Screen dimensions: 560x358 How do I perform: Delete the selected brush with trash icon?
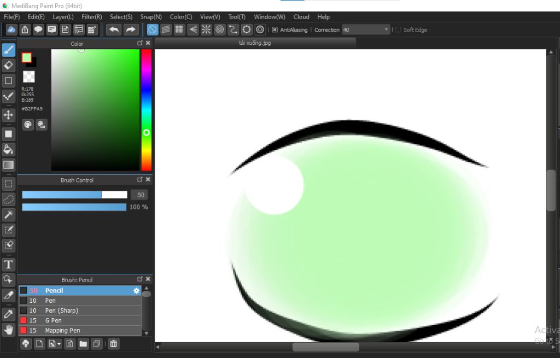pos(114,344)
